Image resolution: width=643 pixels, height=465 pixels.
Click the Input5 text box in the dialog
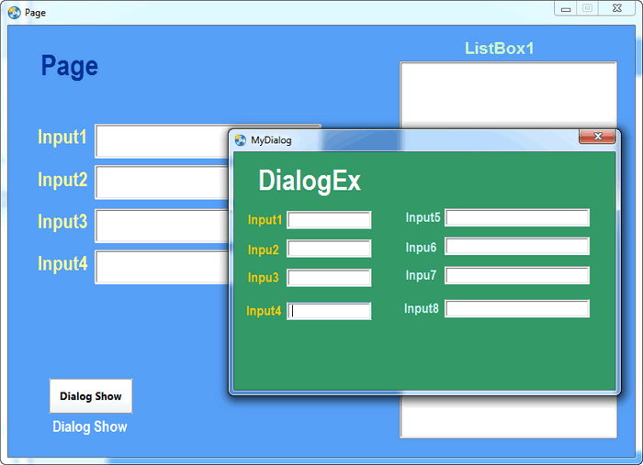517,217
